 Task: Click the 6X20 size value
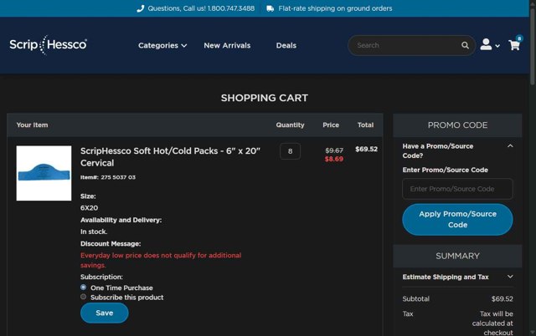pyautogui.click(x=90, y=208)
